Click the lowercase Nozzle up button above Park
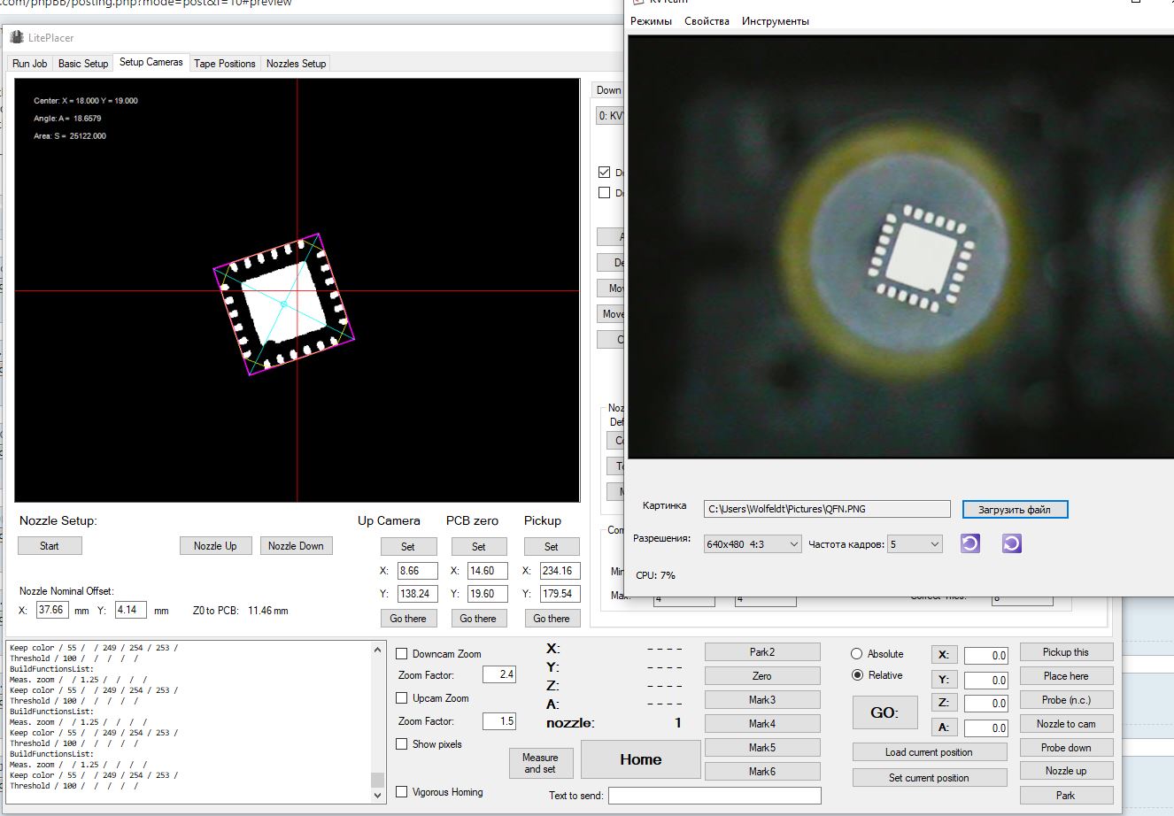The width and height of the screenshot is (1174, 816). 1066,771
